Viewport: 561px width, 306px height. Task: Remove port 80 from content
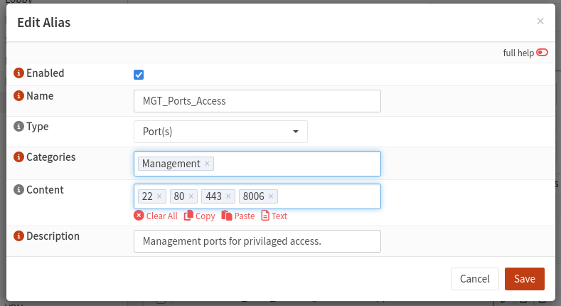pos(191,196)
